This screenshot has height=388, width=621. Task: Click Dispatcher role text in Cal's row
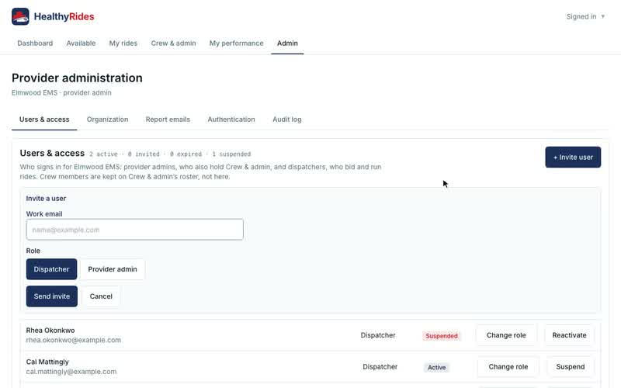(x=380, y=367)
